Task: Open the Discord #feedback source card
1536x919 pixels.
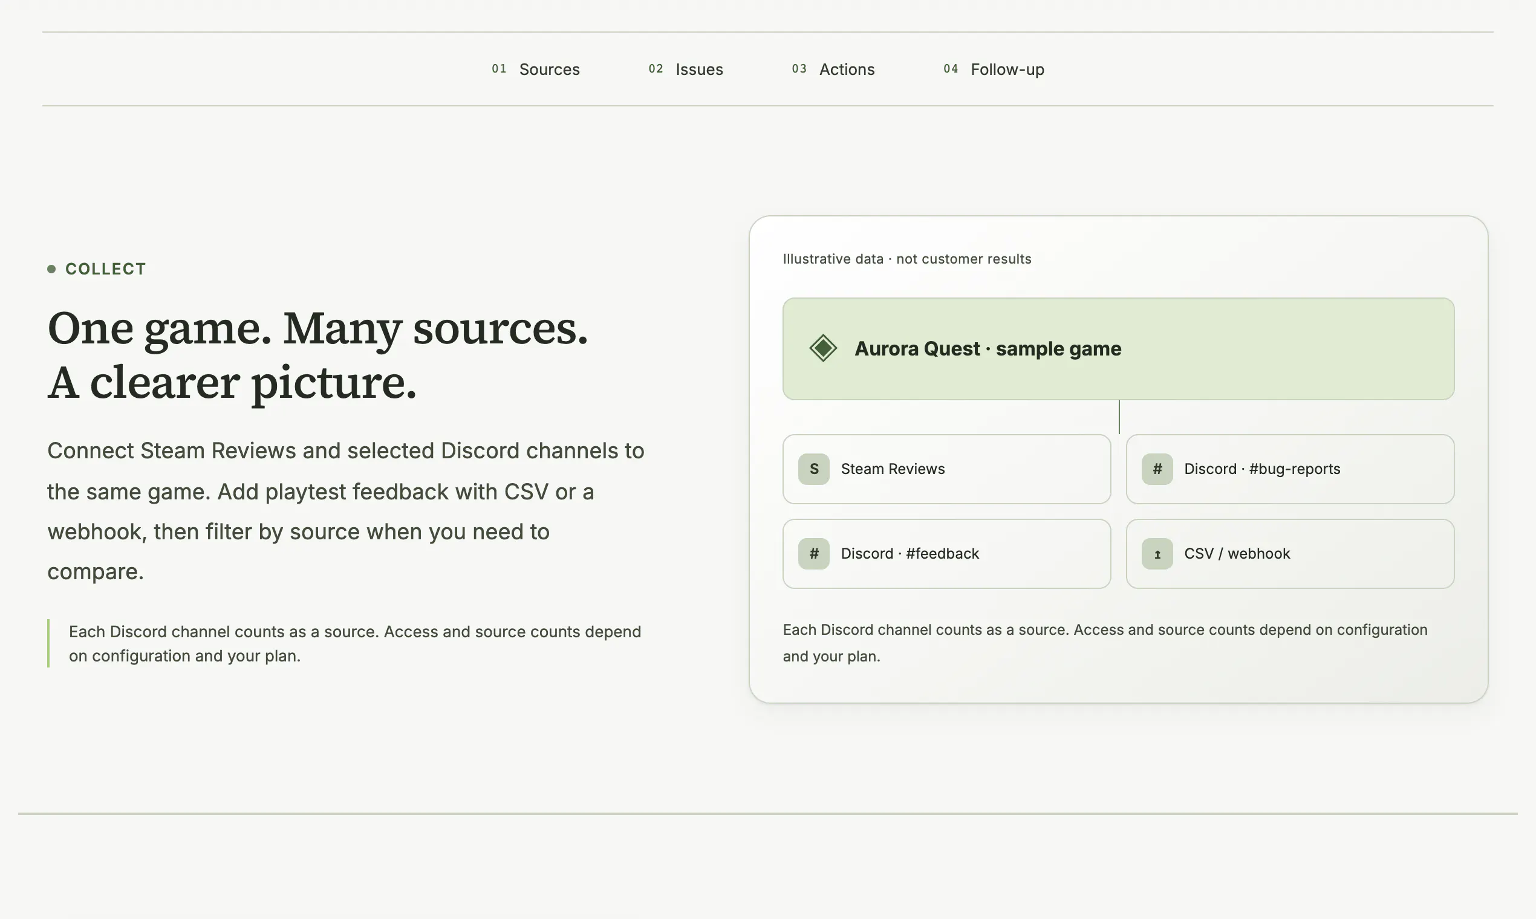Action: [x=946, y=554]
